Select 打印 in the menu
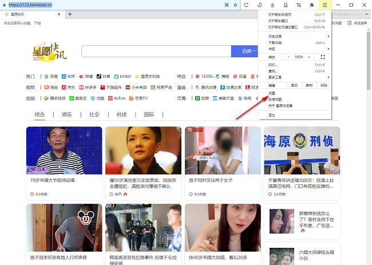Screen dimensions: 372x265 point(295,65)
